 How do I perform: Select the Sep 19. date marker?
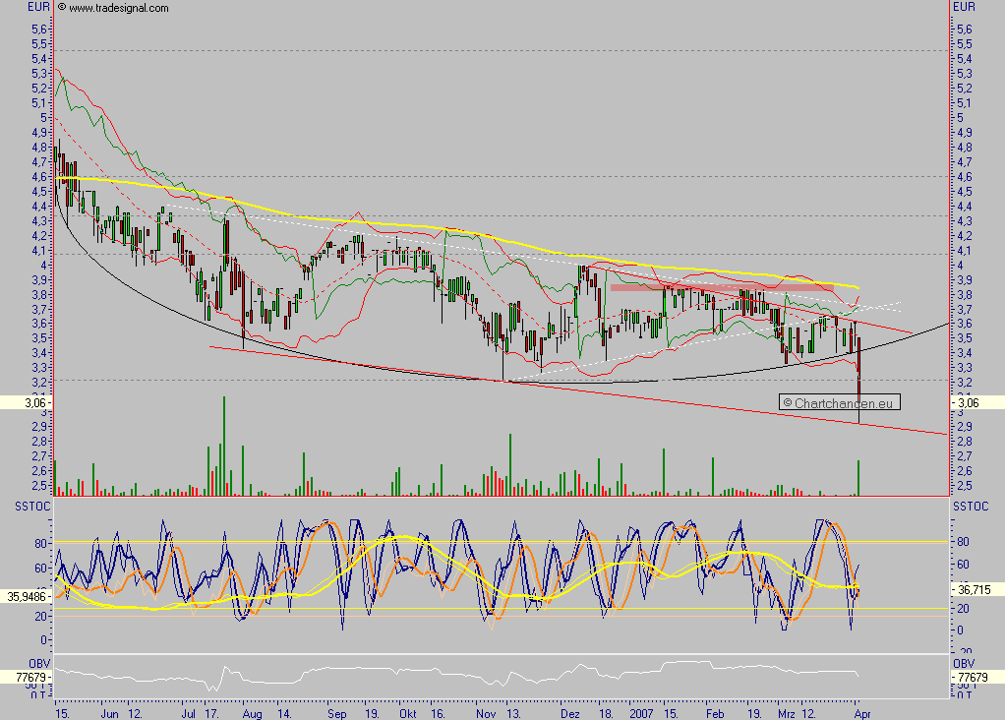pos(354,711)
